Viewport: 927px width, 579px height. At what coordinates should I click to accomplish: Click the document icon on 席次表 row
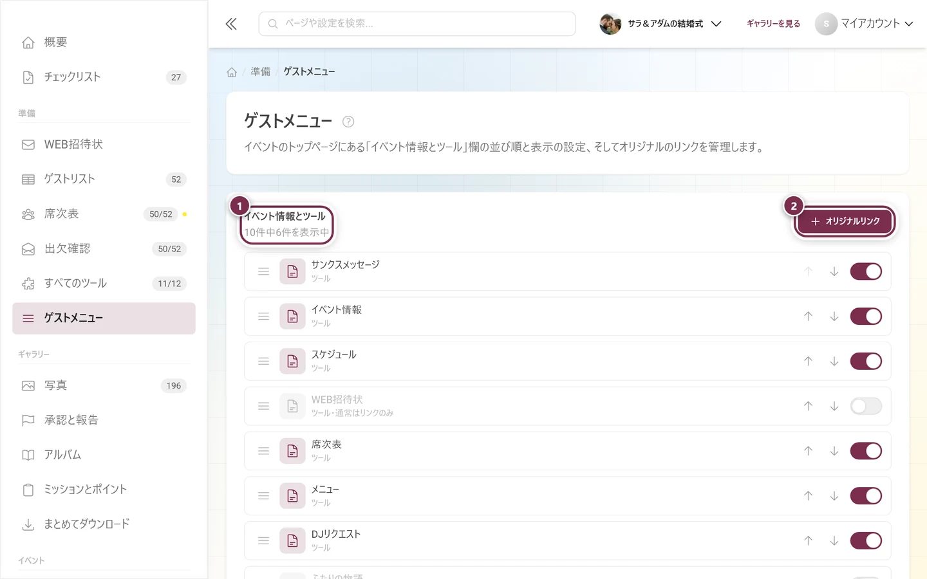tap(292, 451)
